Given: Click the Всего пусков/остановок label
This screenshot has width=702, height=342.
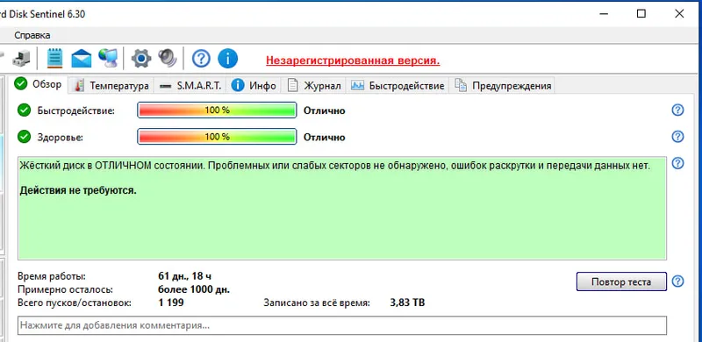Looking at the screenshot, I should 75,303.
